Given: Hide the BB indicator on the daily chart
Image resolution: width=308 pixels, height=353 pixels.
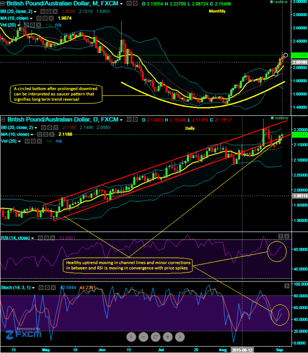Looking at the screenshot, I should [x=44, y=128].
